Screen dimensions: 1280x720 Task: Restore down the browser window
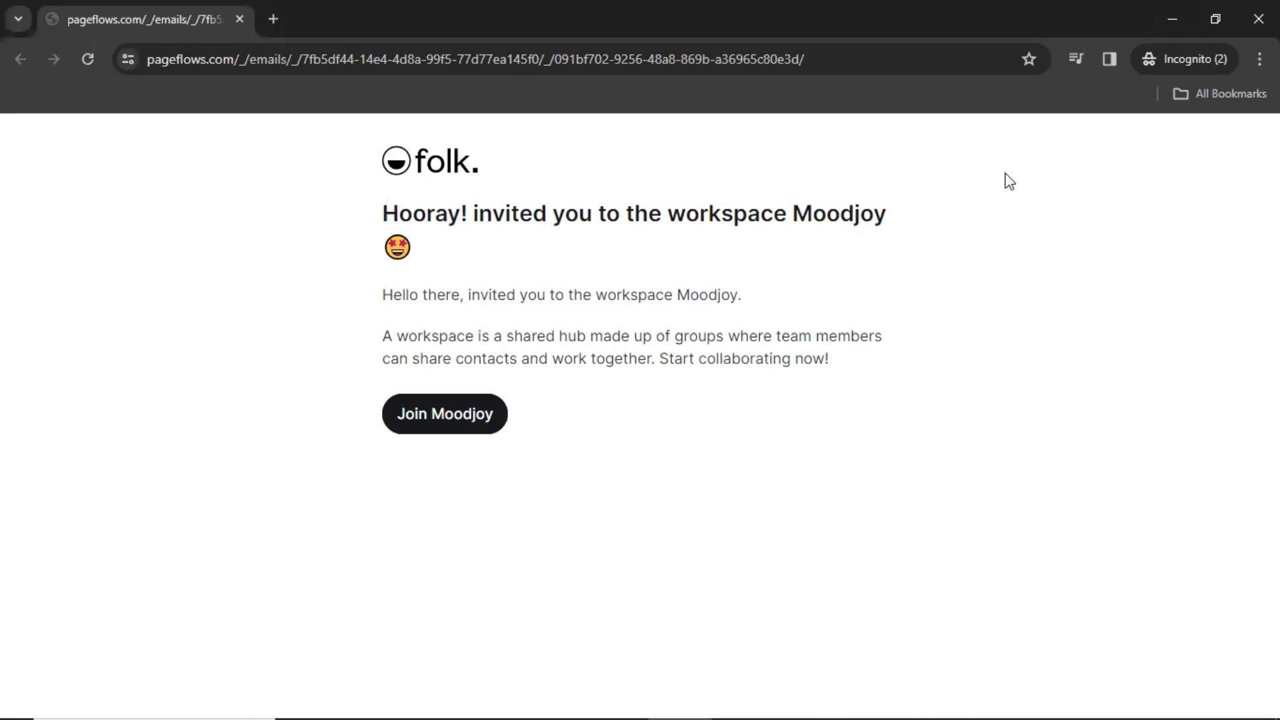tap(1215, 19)
